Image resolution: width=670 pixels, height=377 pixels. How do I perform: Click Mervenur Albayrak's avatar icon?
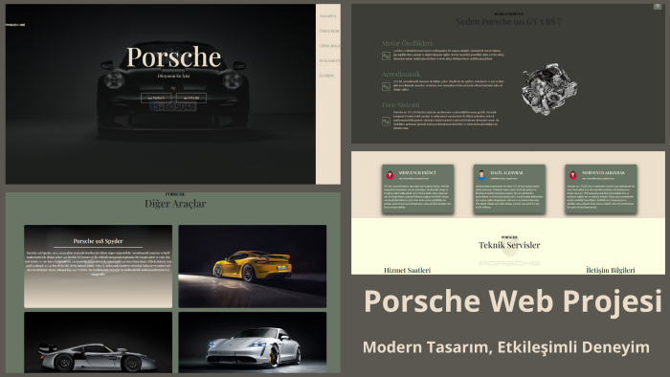pos(573,174)
